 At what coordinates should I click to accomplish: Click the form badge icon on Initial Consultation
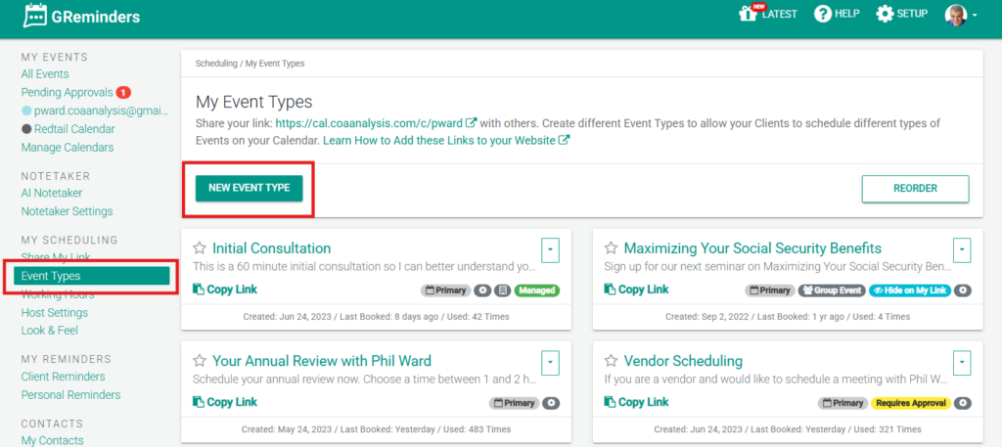point(502,291)
